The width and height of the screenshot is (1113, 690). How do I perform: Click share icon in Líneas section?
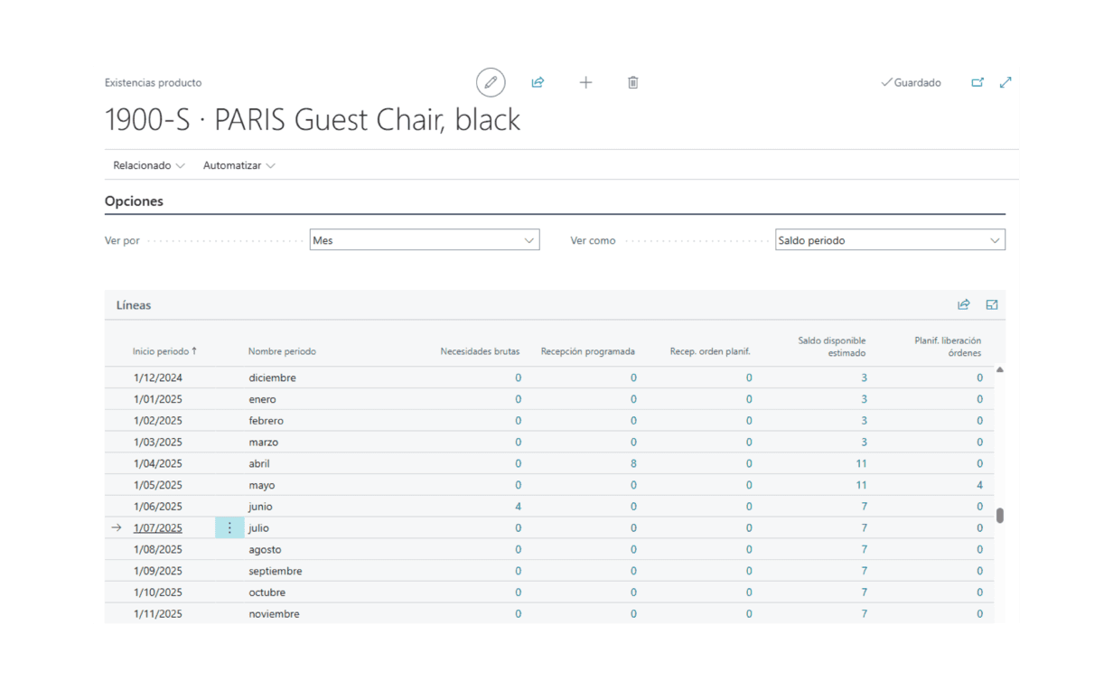click(x=964, y=305)
